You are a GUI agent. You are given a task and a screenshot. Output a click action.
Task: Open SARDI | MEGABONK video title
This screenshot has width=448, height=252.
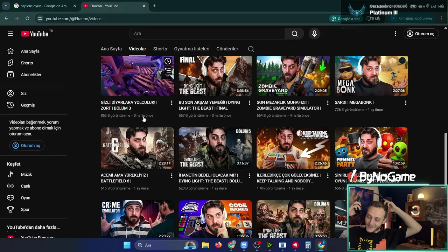pos(354,103)
